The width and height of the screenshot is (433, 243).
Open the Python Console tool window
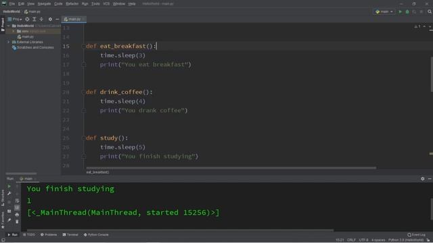[x=96, y=235]
